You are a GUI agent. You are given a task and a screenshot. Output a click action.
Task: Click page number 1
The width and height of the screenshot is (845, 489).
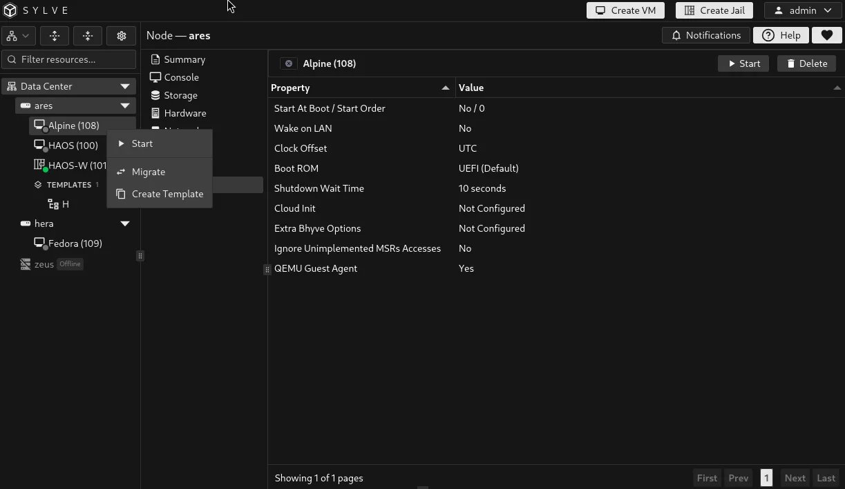pos(766,478)
